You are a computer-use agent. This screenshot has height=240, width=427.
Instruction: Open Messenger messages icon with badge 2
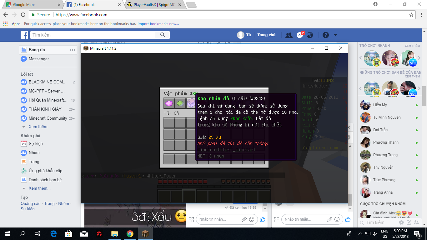pyautogui.click(x=299, y=35)
